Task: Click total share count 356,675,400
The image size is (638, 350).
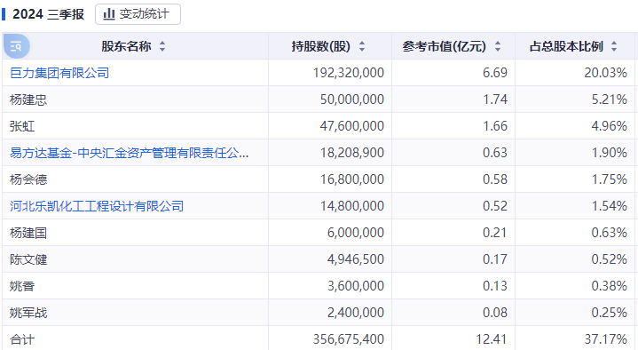Action: pyautogui.click(x=349, y=339)
